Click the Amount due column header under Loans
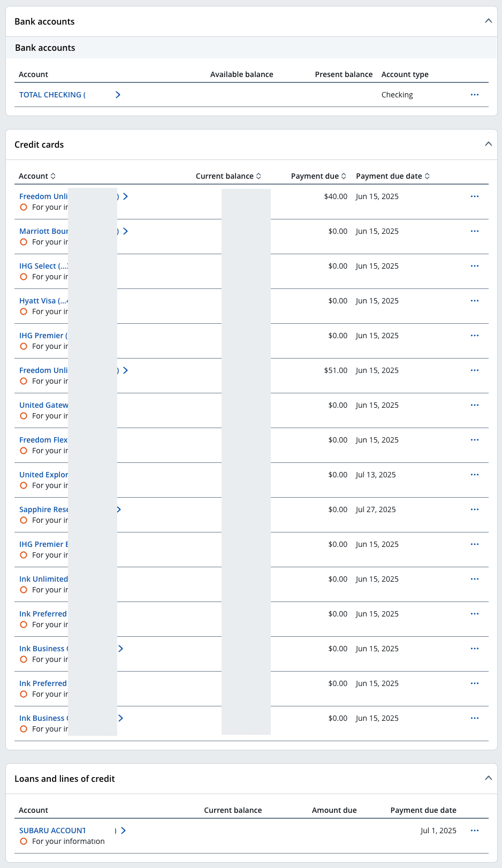502x868 pixels. [x=334, y=810]
